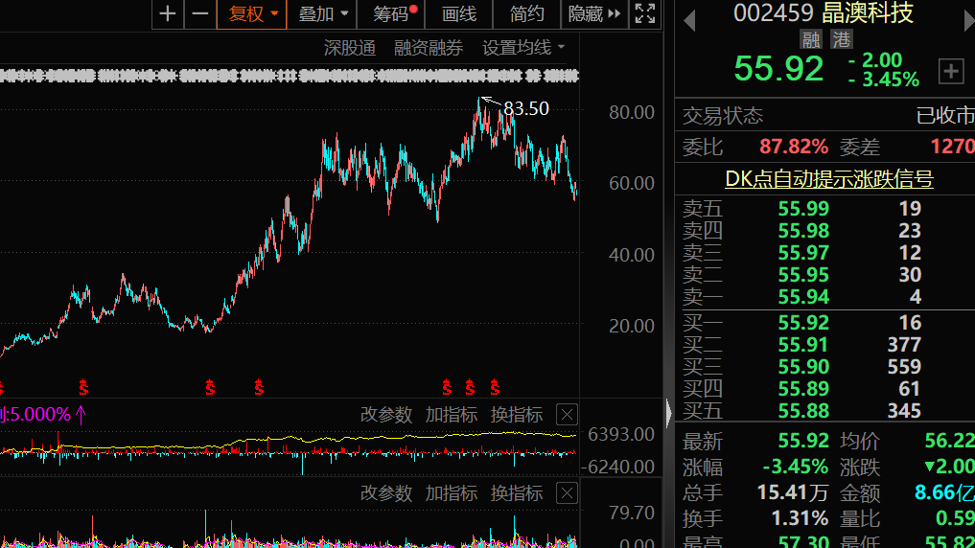
Task: Zoom out chart with minus button
Action: coord(200,14)
